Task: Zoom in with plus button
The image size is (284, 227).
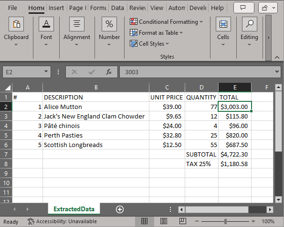Action: (253, 221)
